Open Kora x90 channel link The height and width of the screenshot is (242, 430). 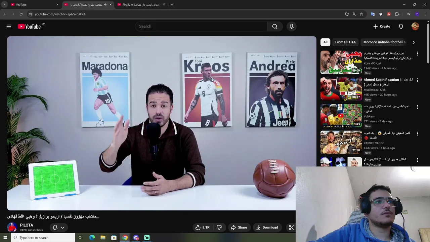point(372,63)
